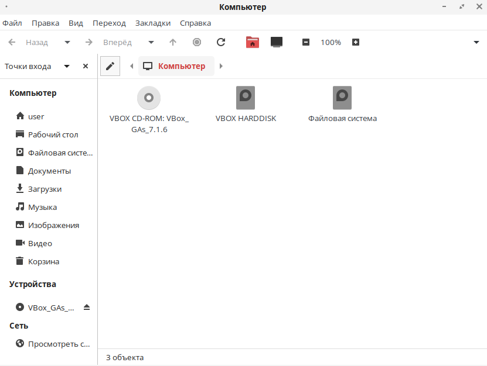
Task: Zoom in with the plus icon
Action: pyautogui.click(x=356, y=42)
